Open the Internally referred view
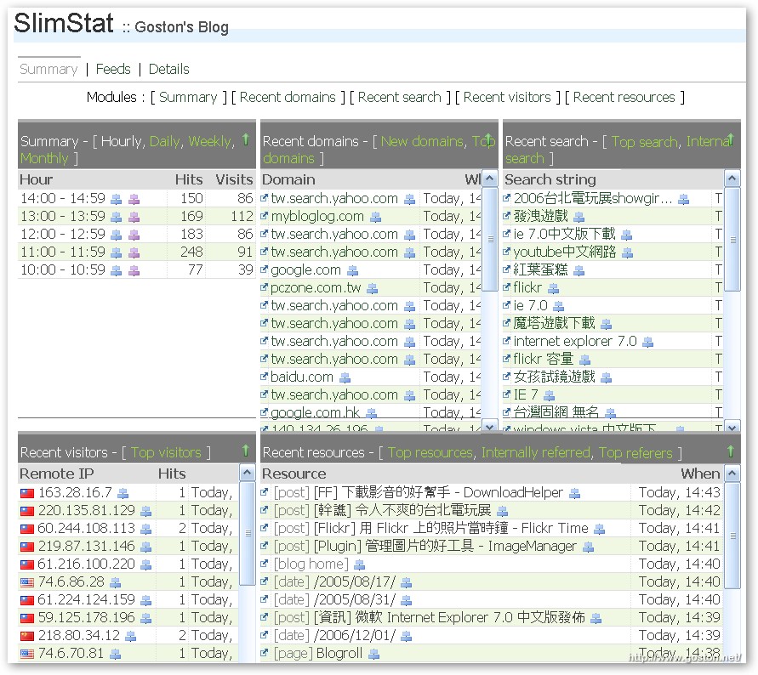This screenshot has height=675, width=758. click(x=536, y=452)
